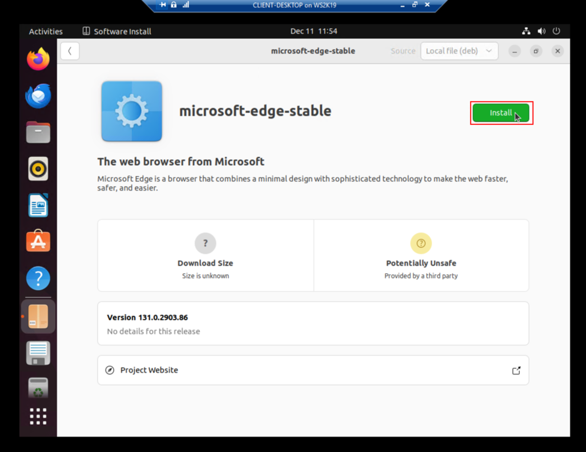Viewport: 586px width, 452px height.
Task: Launch Ubuntu Software from the dock
Action: pos(38,241)
